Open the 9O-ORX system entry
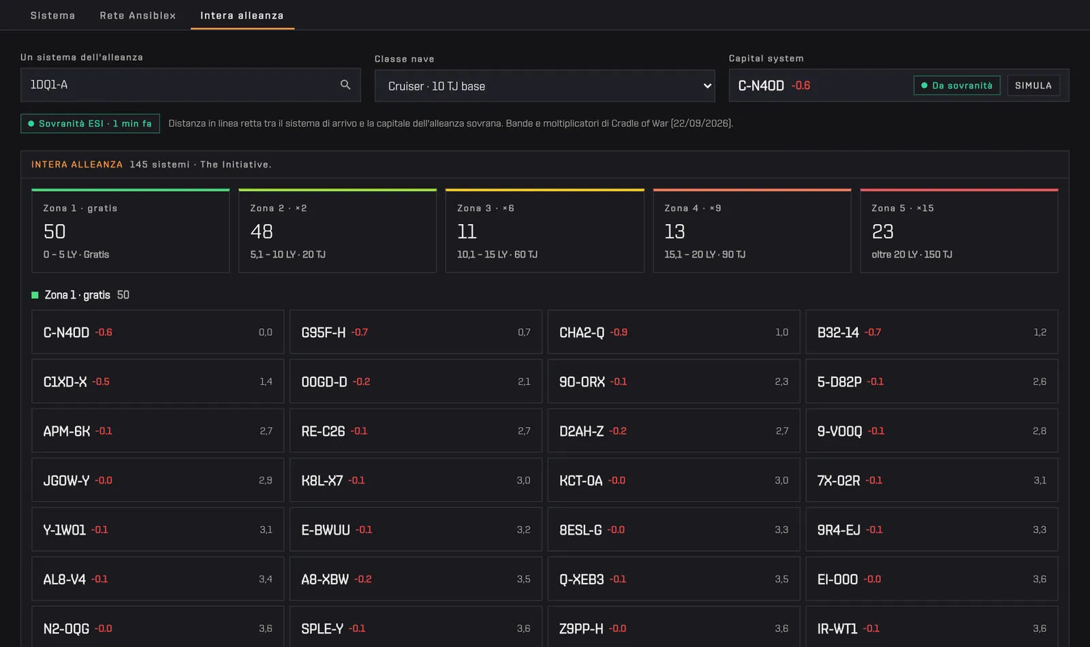This screenshot has height=647, width=1090. pyautogui.click(x=674, y=381)
